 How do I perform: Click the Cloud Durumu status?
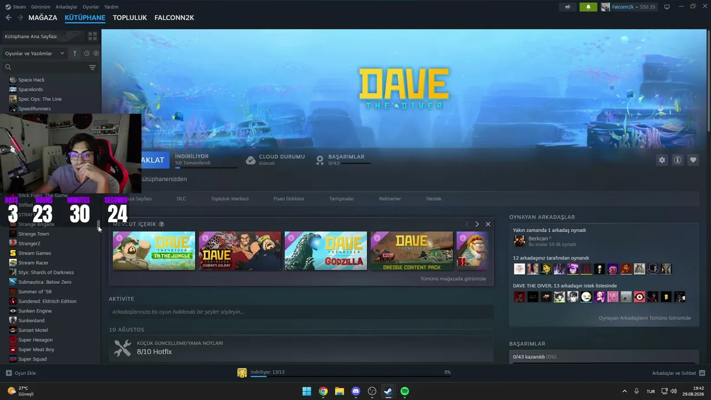click(x=276, y=160)
